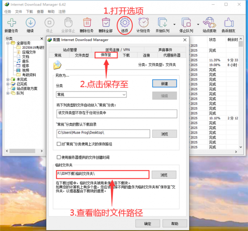This screenshot has width=248, height=231.
Task: Open the 注册 menu
Action: [x=62, y=12]
